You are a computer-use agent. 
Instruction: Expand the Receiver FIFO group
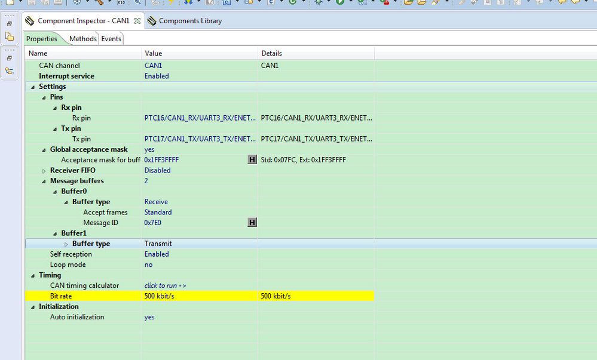tap(44, 171)
